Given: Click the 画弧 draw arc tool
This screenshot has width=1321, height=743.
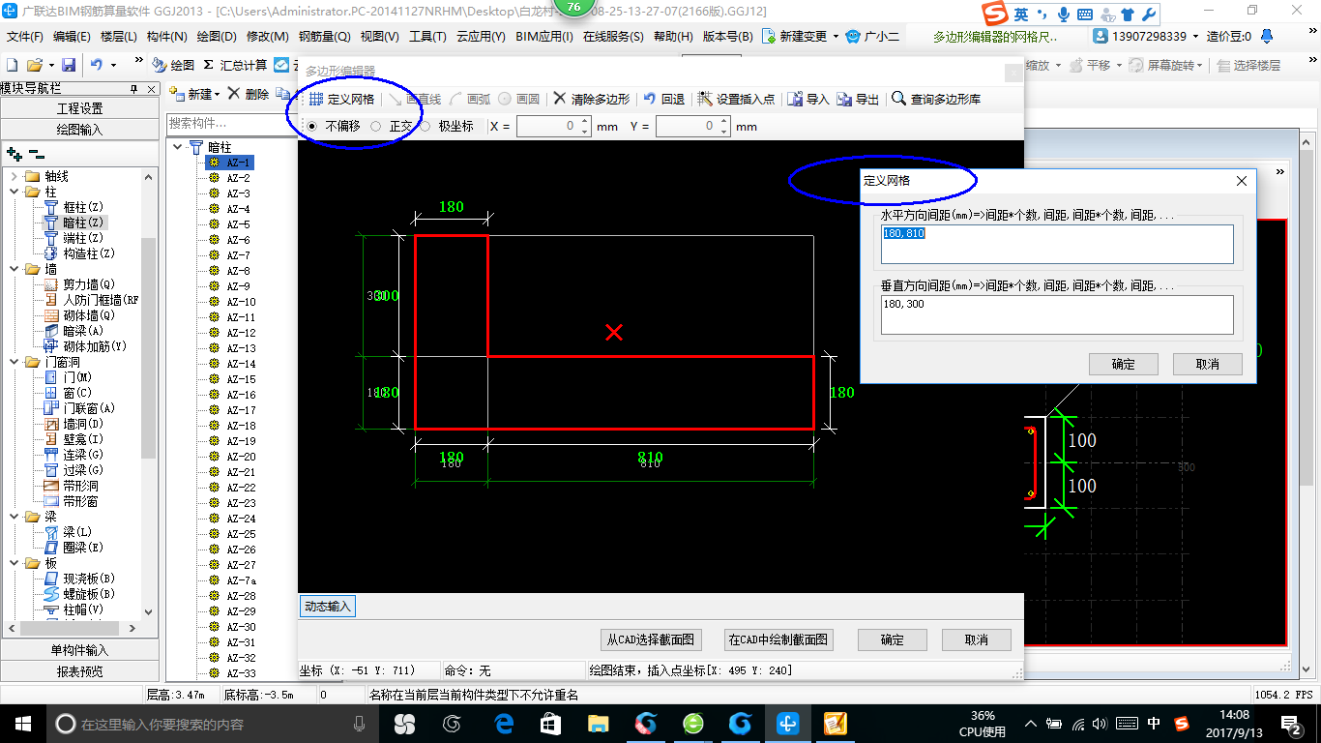Looking at the screenshot, I should coord(471,99).
